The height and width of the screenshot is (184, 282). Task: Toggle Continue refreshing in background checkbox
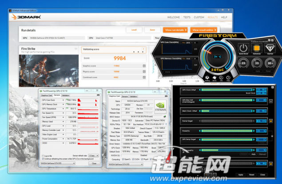tap(43, 159)
